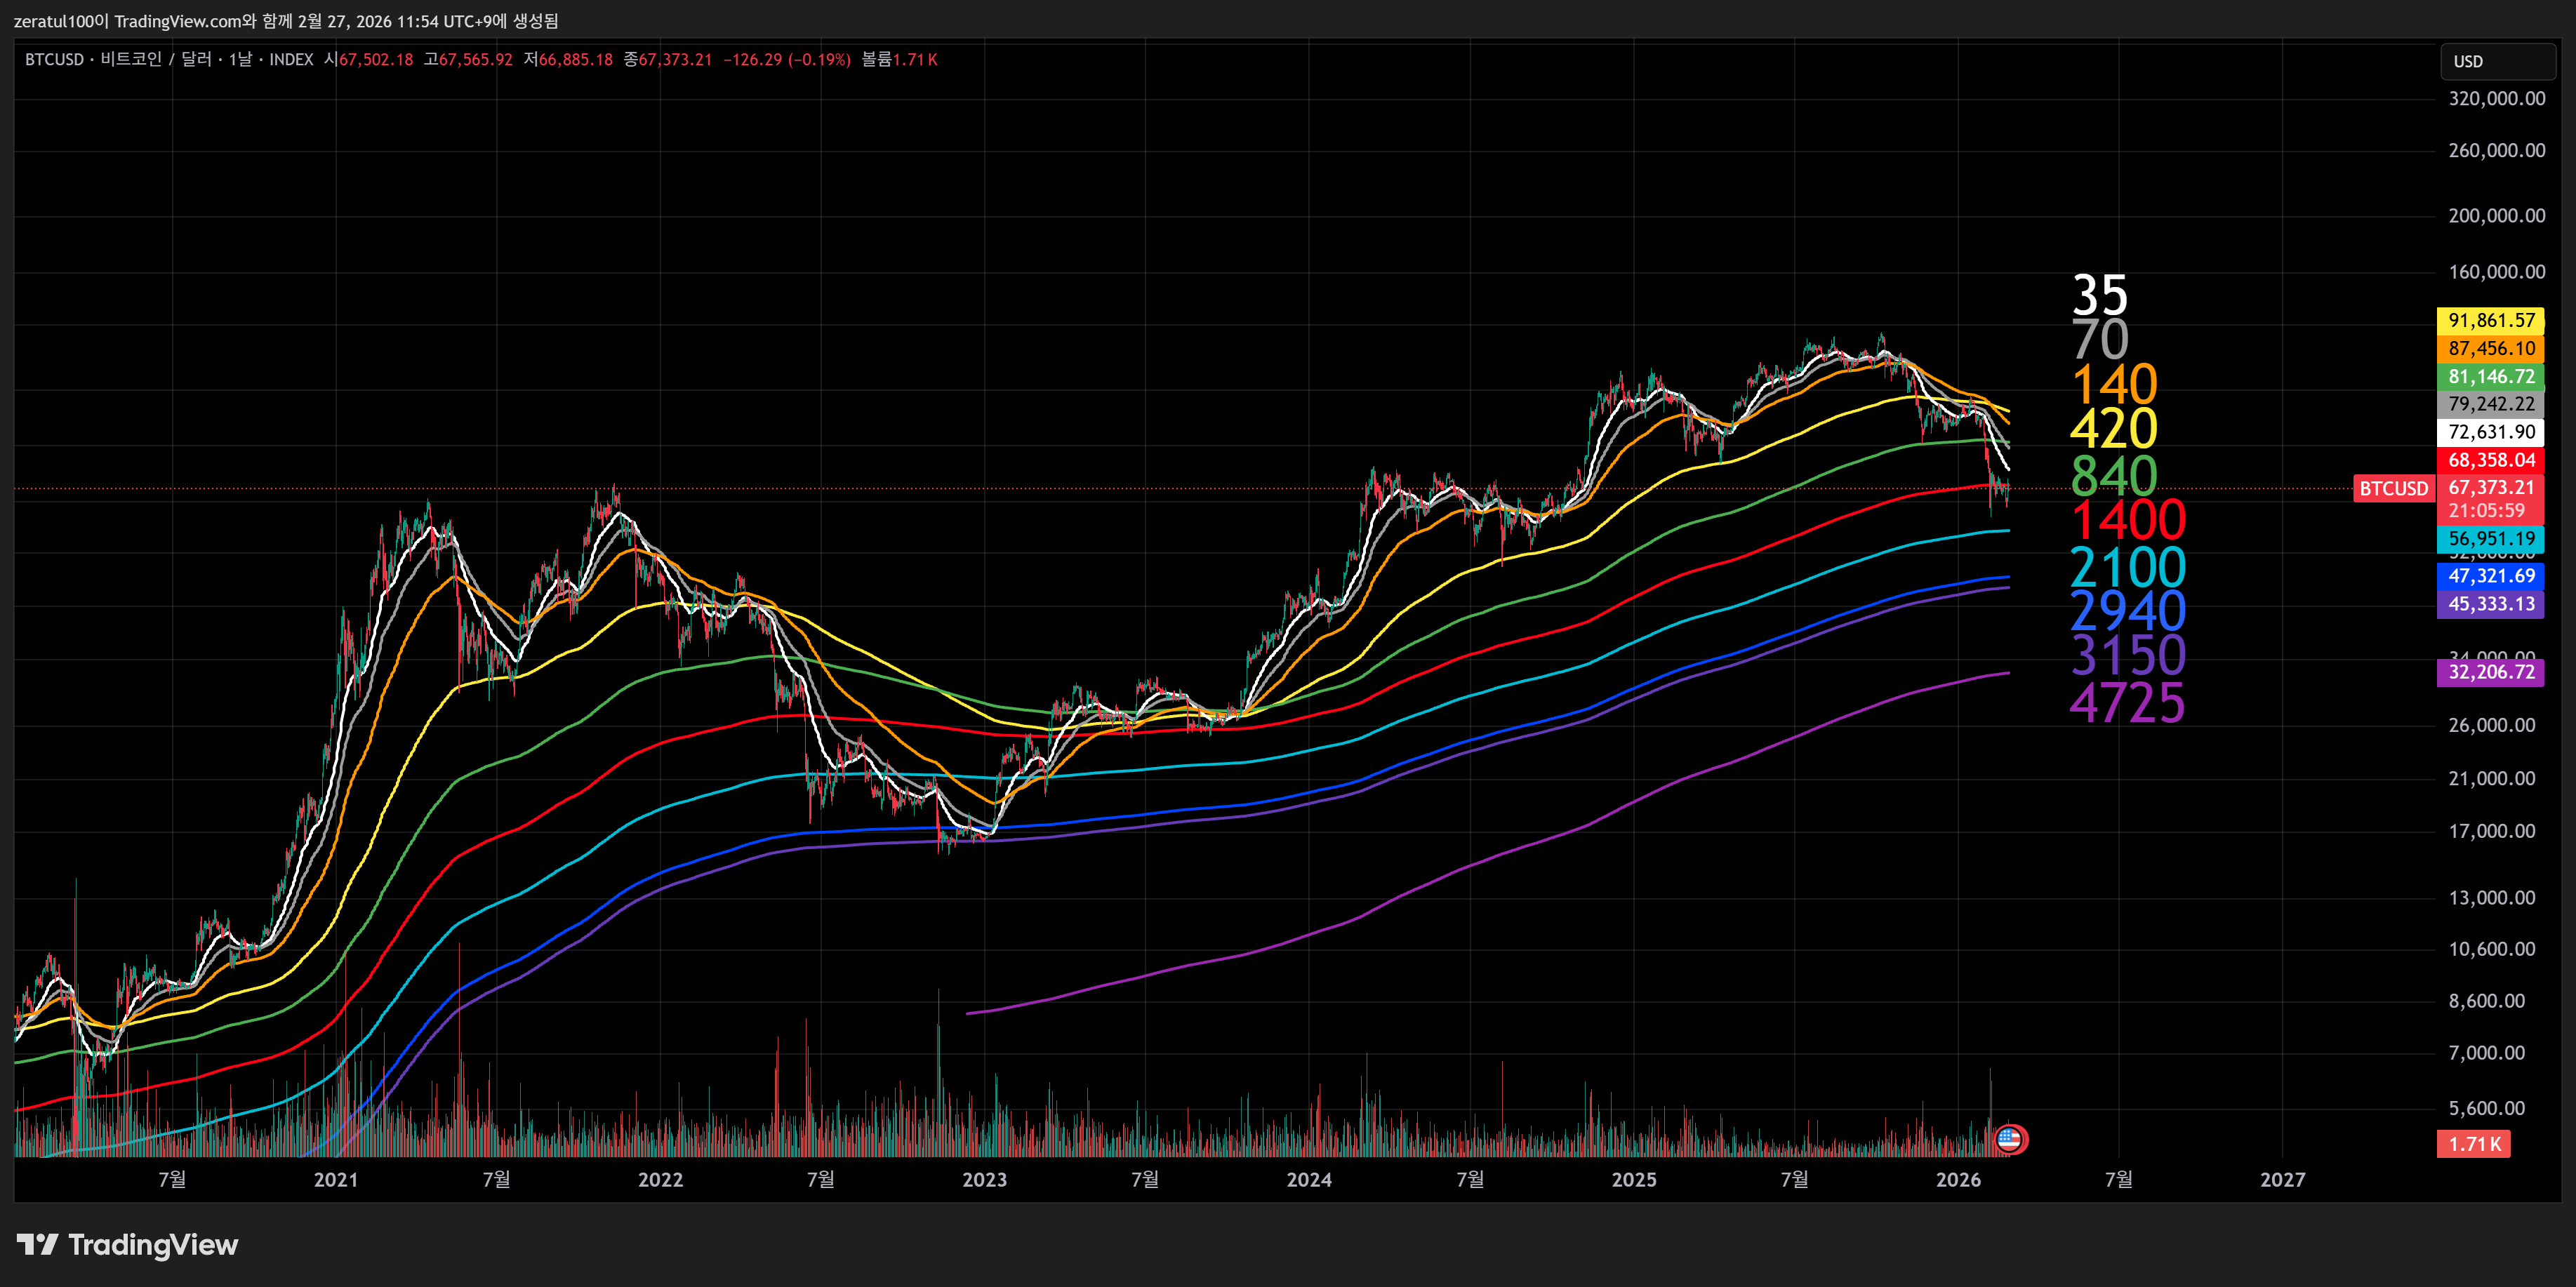Click the 2022 label on time axis
The image size is (2576, 1287).
click(x=661, y=1180)
